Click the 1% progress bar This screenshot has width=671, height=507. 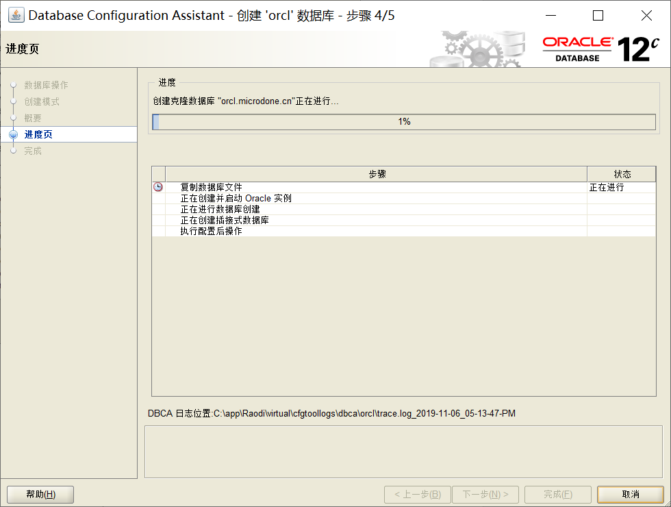[x=404, y=122]
